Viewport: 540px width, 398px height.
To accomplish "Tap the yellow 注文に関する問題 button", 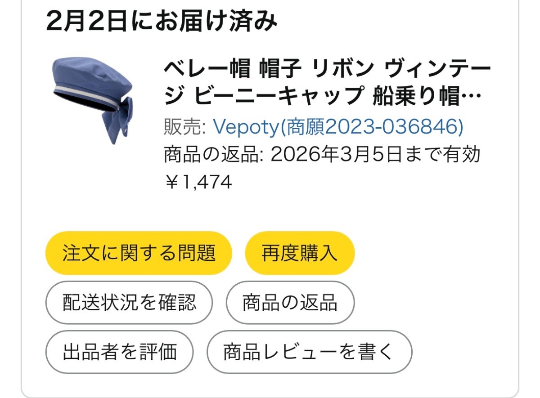I will tap(139, 253).
